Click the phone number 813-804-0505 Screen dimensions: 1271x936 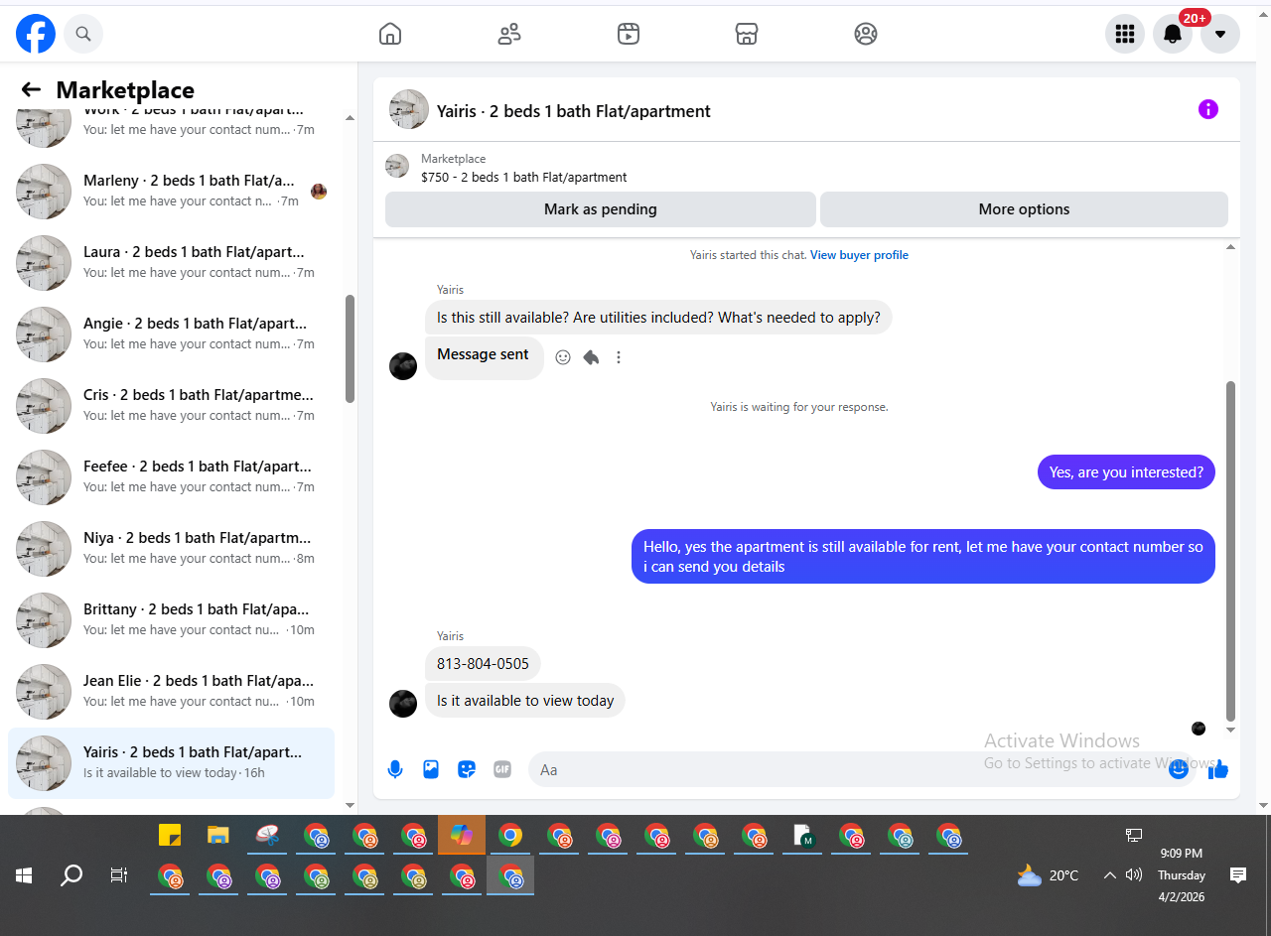point(483,664)
